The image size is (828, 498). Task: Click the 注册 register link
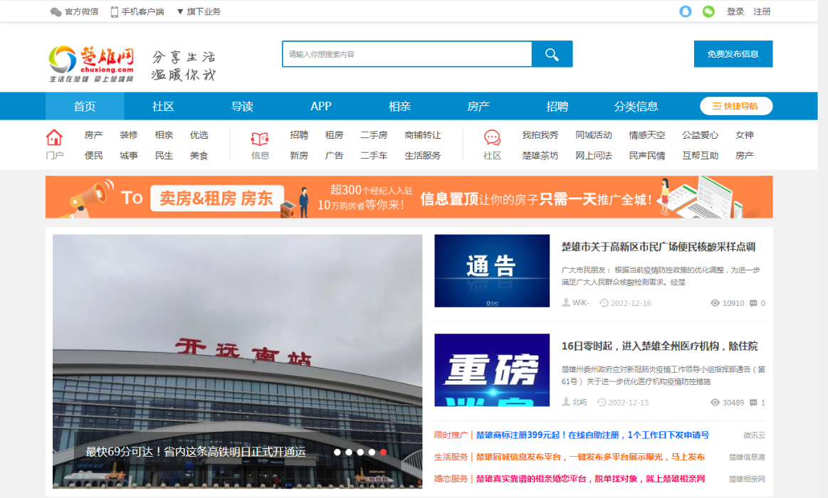[x=762, y=11]
